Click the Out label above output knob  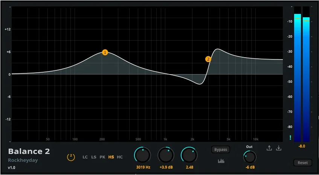(x=249, y=147)
